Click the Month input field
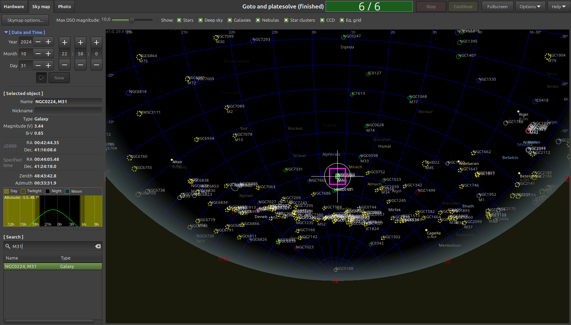The width and height of the screenshot is (571, 325). [x=26, y=54]
